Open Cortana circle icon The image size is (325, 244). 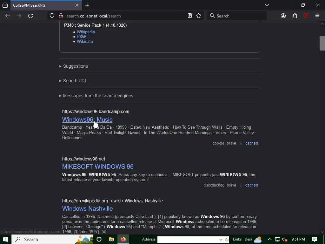(x=99, y=239)
